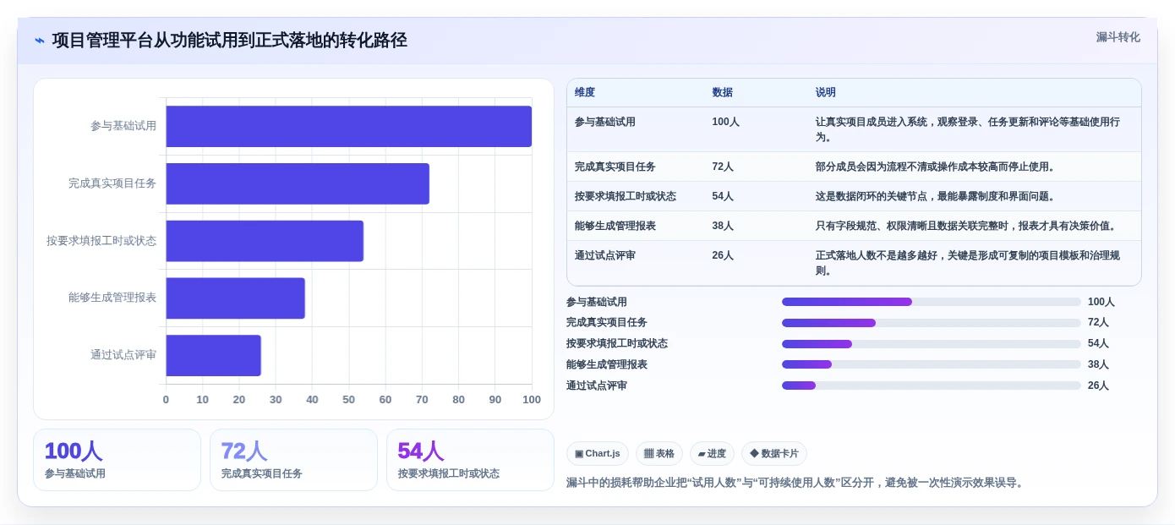
Task: Click chart y-axis label 参与基础试用
Action: [x=123, y=126]
